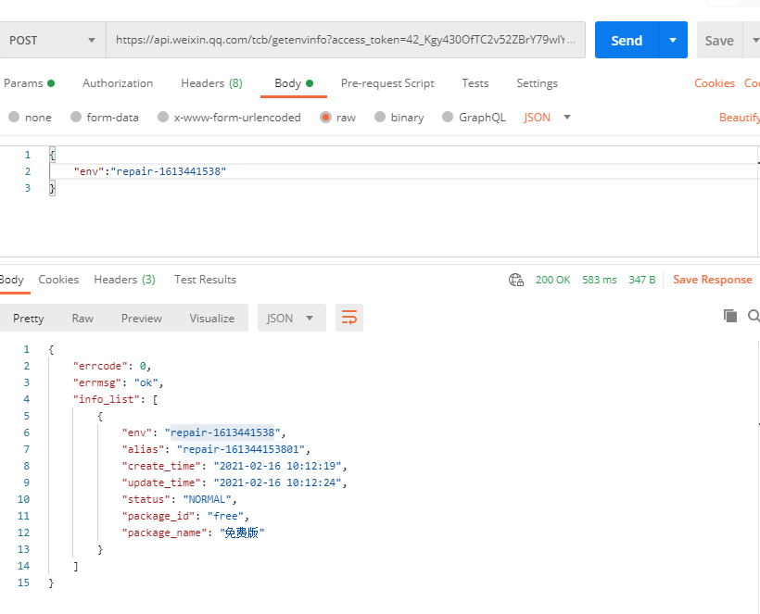Click the "errmsg" line in response
760x614 pixels.
coord(119,382)
